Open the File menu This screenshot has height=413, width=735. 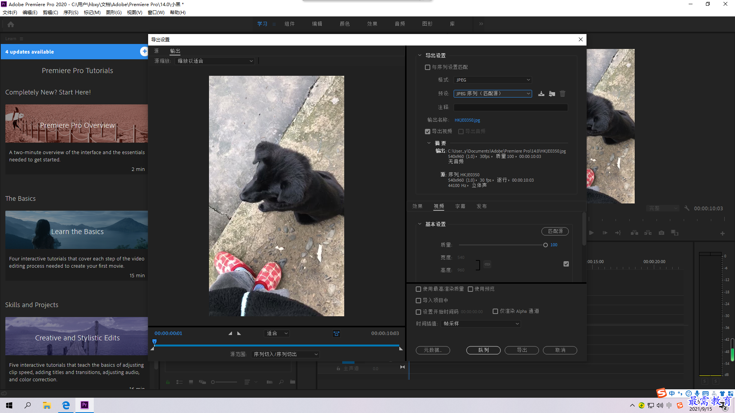point(10,13)
